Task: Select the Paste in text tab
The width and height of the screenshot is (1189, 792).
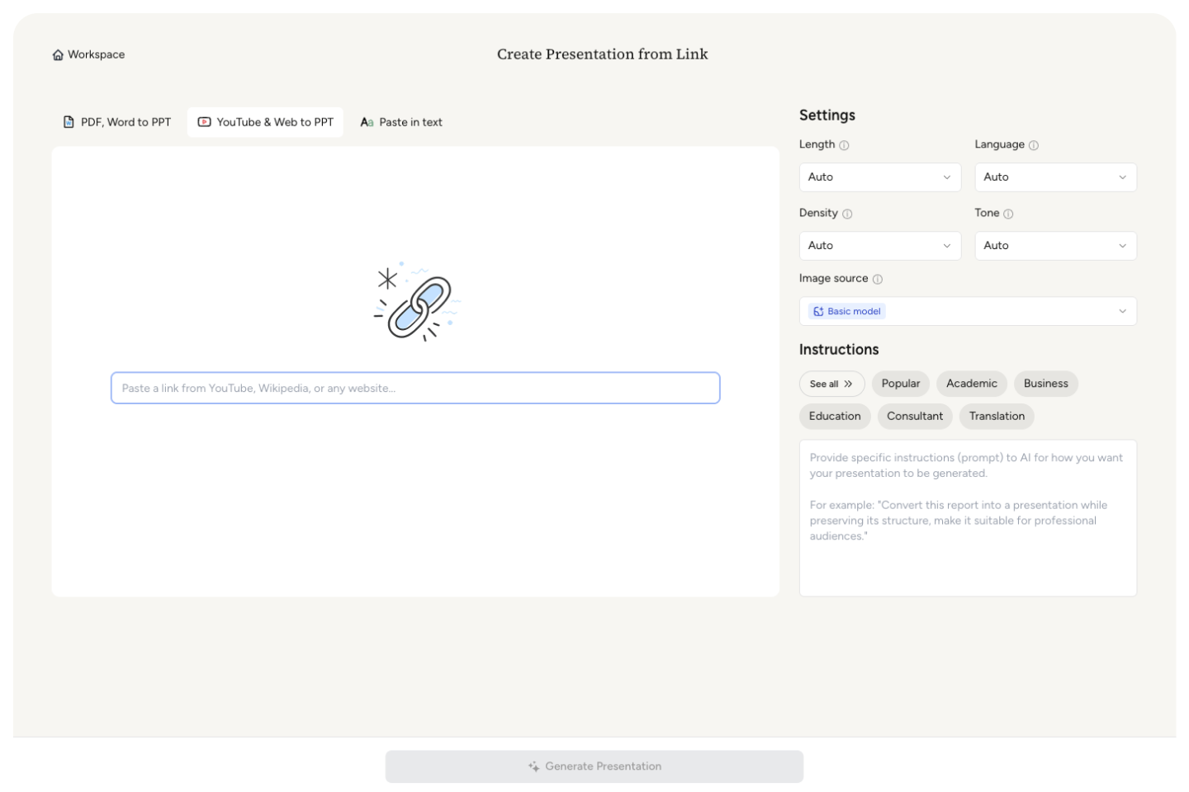Action: (401, 122)
